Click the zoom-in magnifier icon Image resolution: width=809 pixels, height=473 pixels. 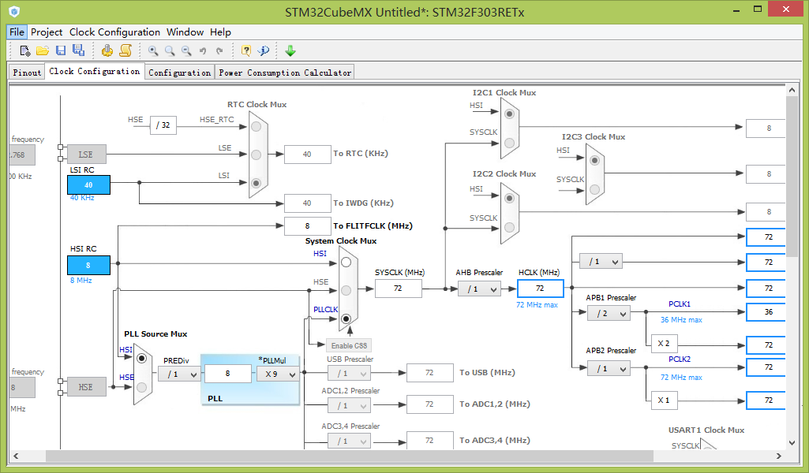coord(153,50)
